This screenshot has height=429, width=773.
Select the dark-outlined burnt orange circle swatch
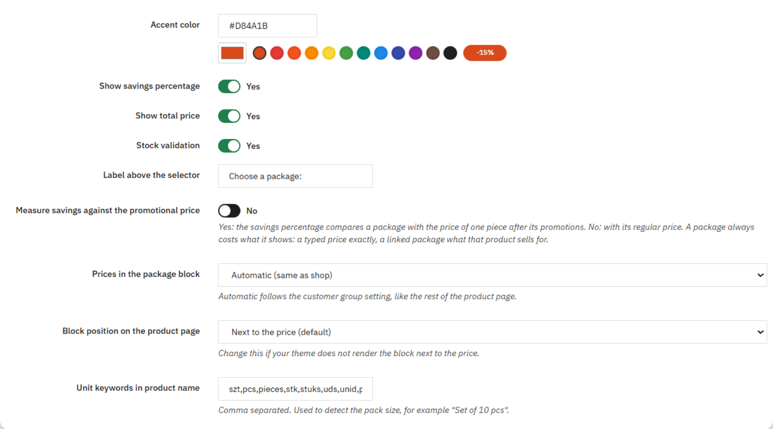260,53
